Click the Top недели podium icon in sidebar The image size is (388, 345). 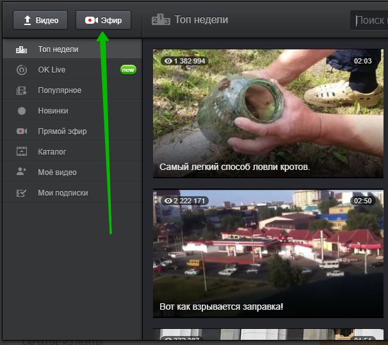click(x=22, y=49)
